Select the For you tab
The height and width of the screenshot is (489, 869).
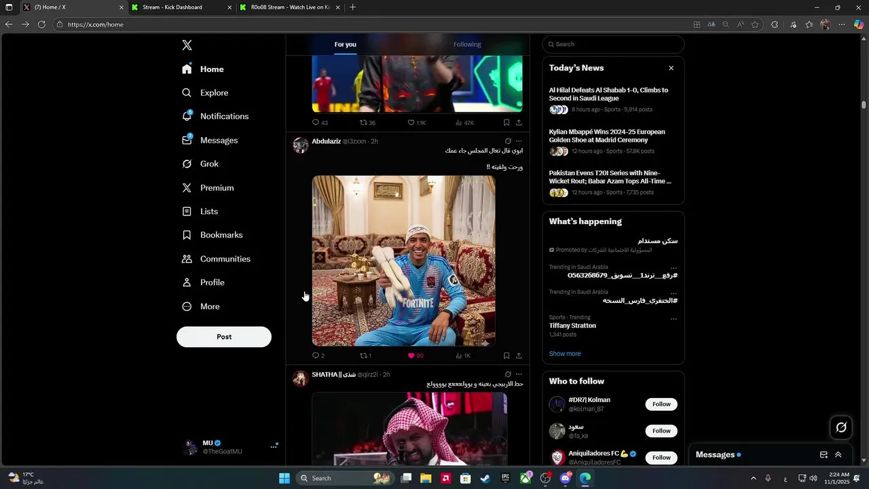345,44
